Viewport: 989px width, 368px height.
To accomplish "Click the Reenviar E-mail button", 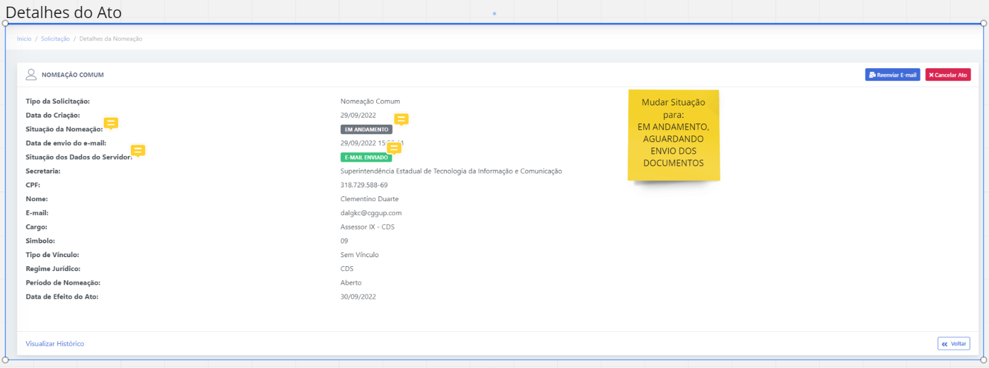I will click(x=893, y=75).
